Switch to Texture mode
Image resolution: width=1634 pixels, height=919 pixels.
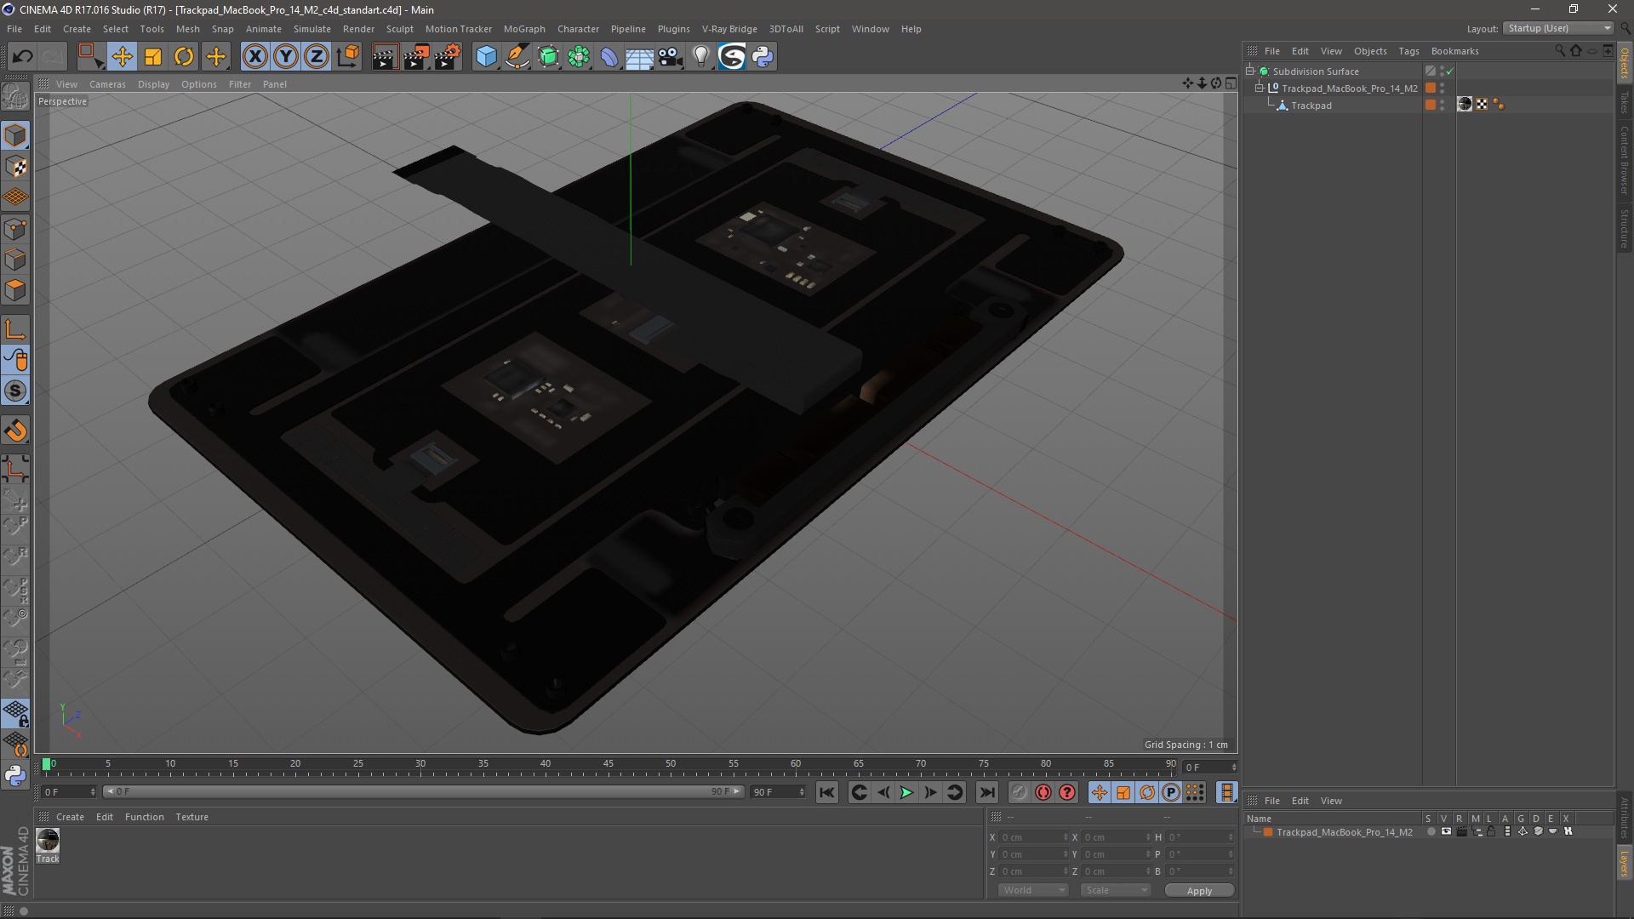pos(15,167)
